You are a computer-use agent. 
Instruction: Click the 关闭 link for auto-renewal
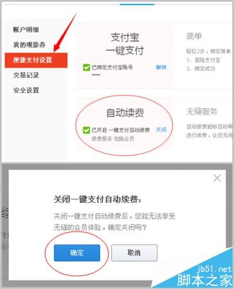click(x=161, y=130)
